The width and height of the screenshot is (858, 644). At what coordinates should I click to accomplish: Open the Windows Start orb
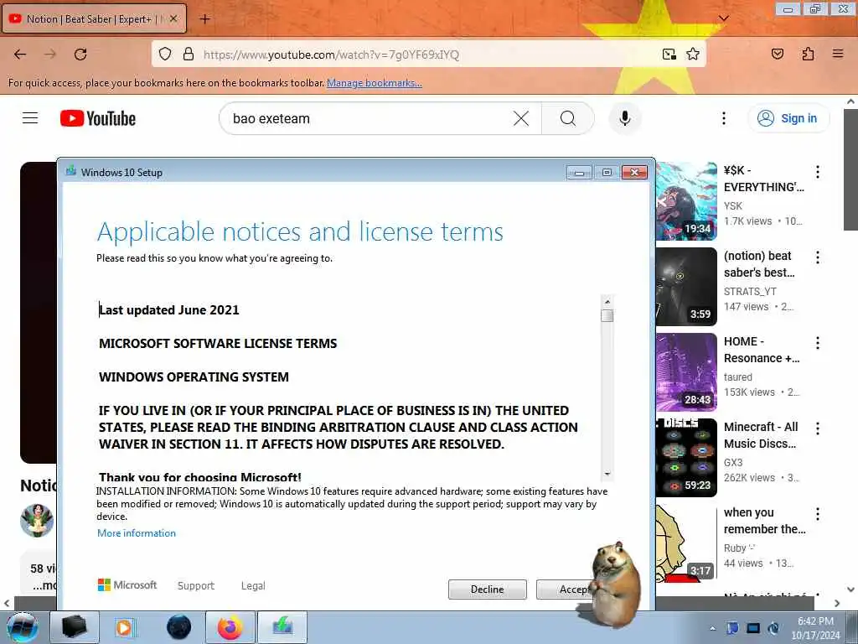coord(23,627)
